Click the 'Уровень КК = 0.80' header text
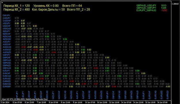180x104 pixels. (46, 6)
